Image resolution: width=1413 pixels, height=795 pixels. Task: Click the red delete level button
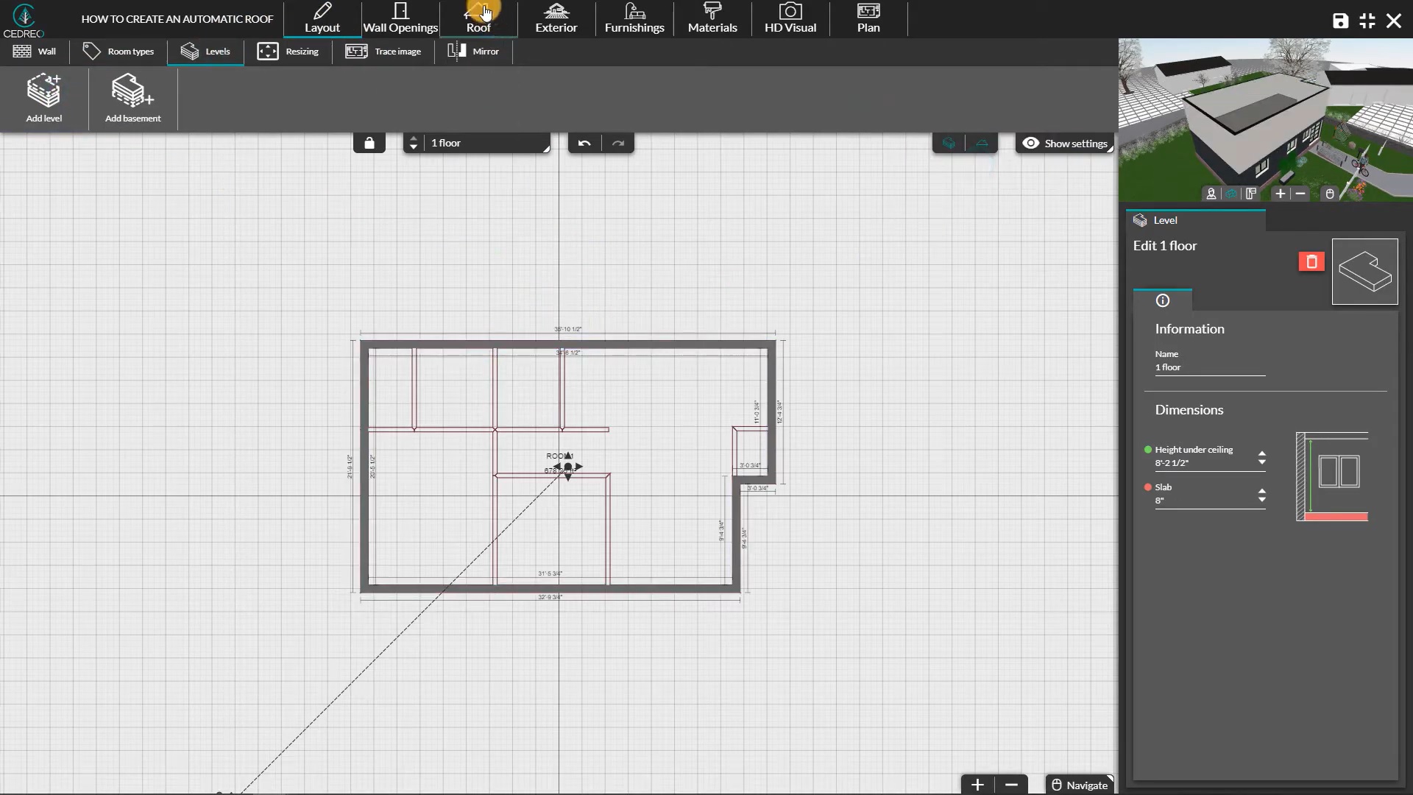1312,260
